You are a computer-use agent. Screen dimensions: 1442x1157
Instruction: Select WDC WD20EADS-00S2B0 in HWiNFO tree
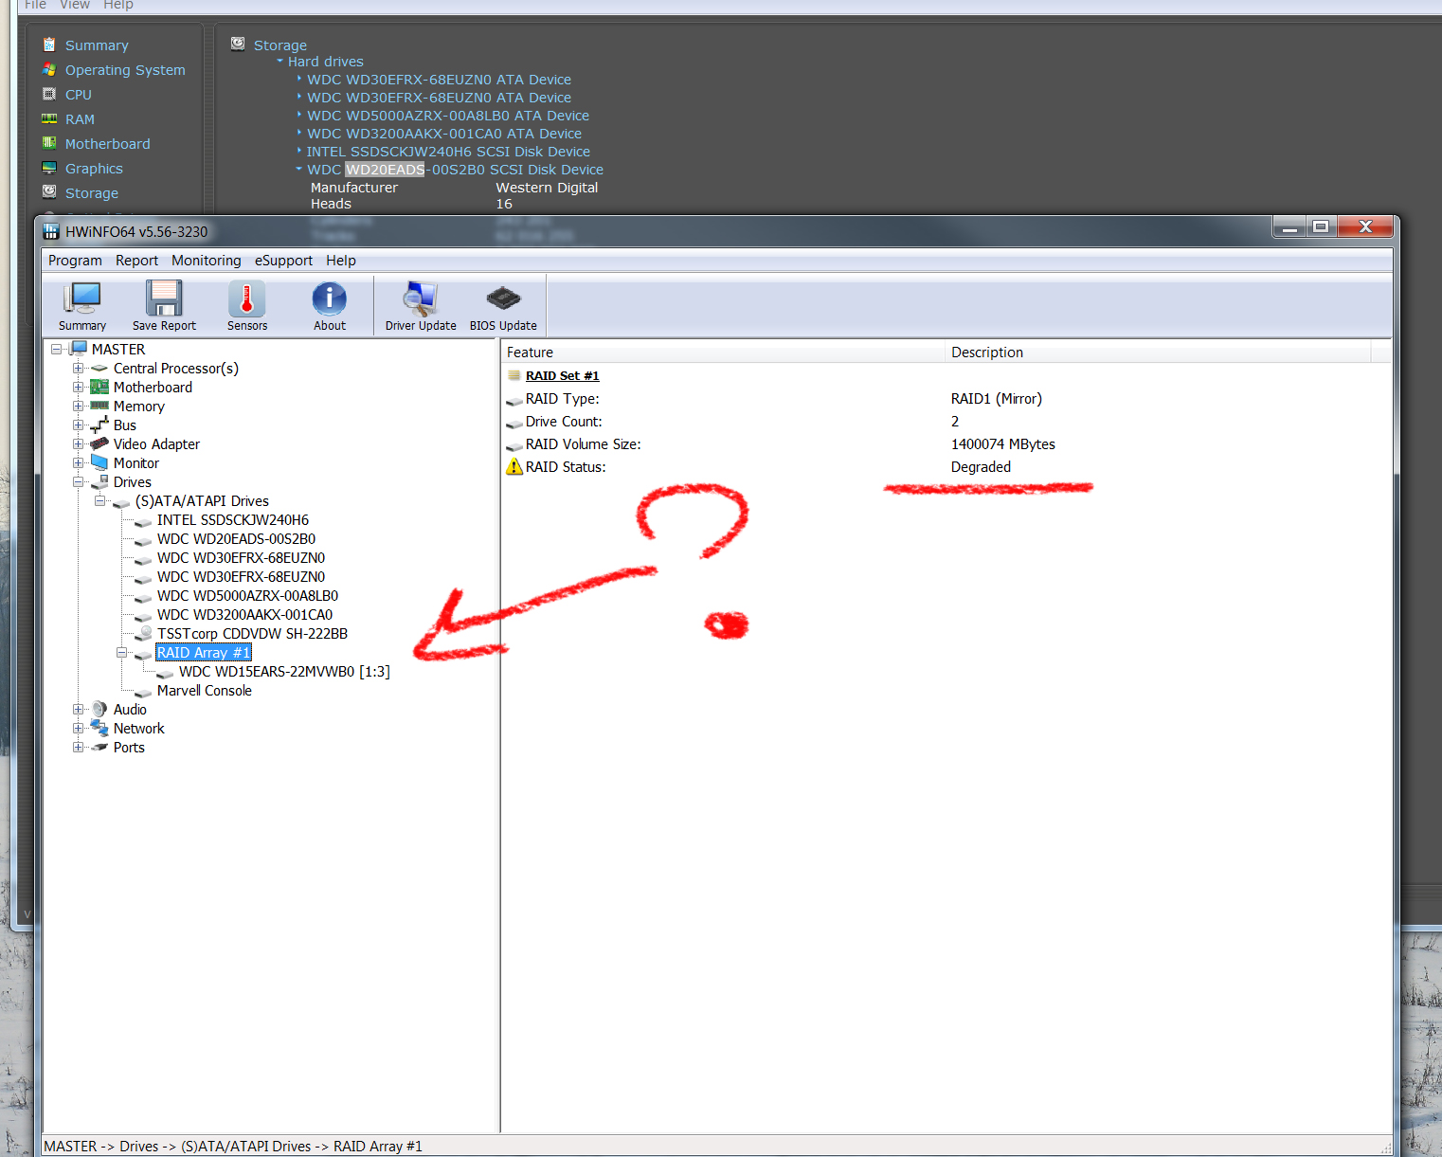[237, 539]
